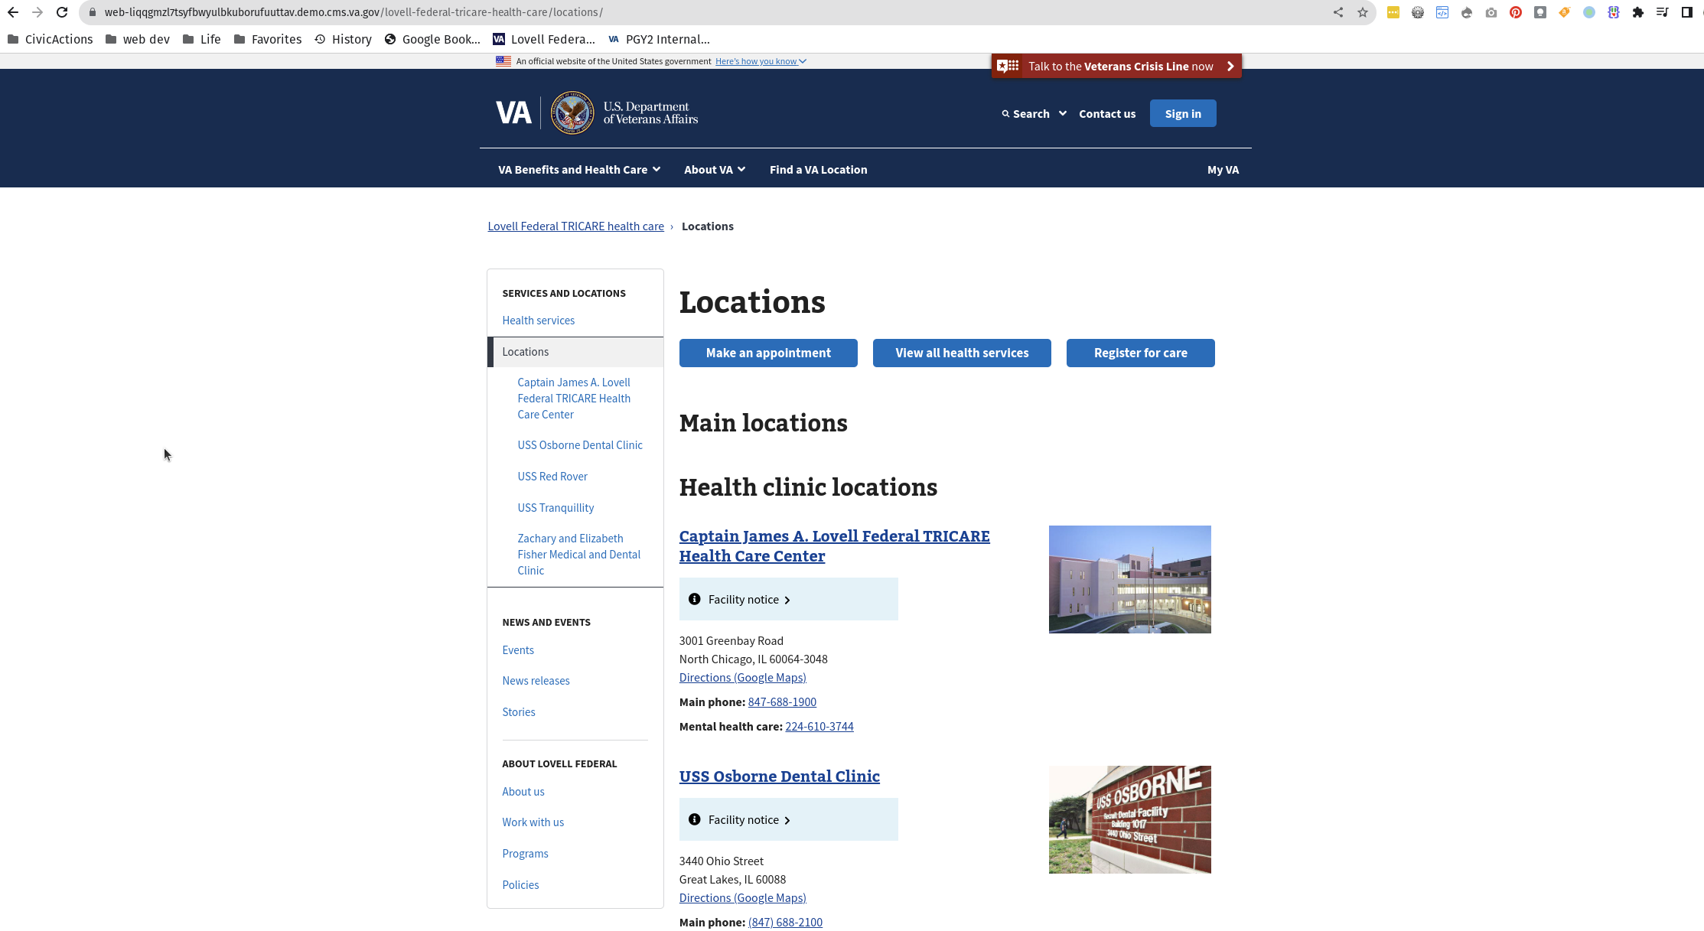Select Find a VA Location in the navigation
Screen dimensions: 1704x931
click(x=818, y=170)
